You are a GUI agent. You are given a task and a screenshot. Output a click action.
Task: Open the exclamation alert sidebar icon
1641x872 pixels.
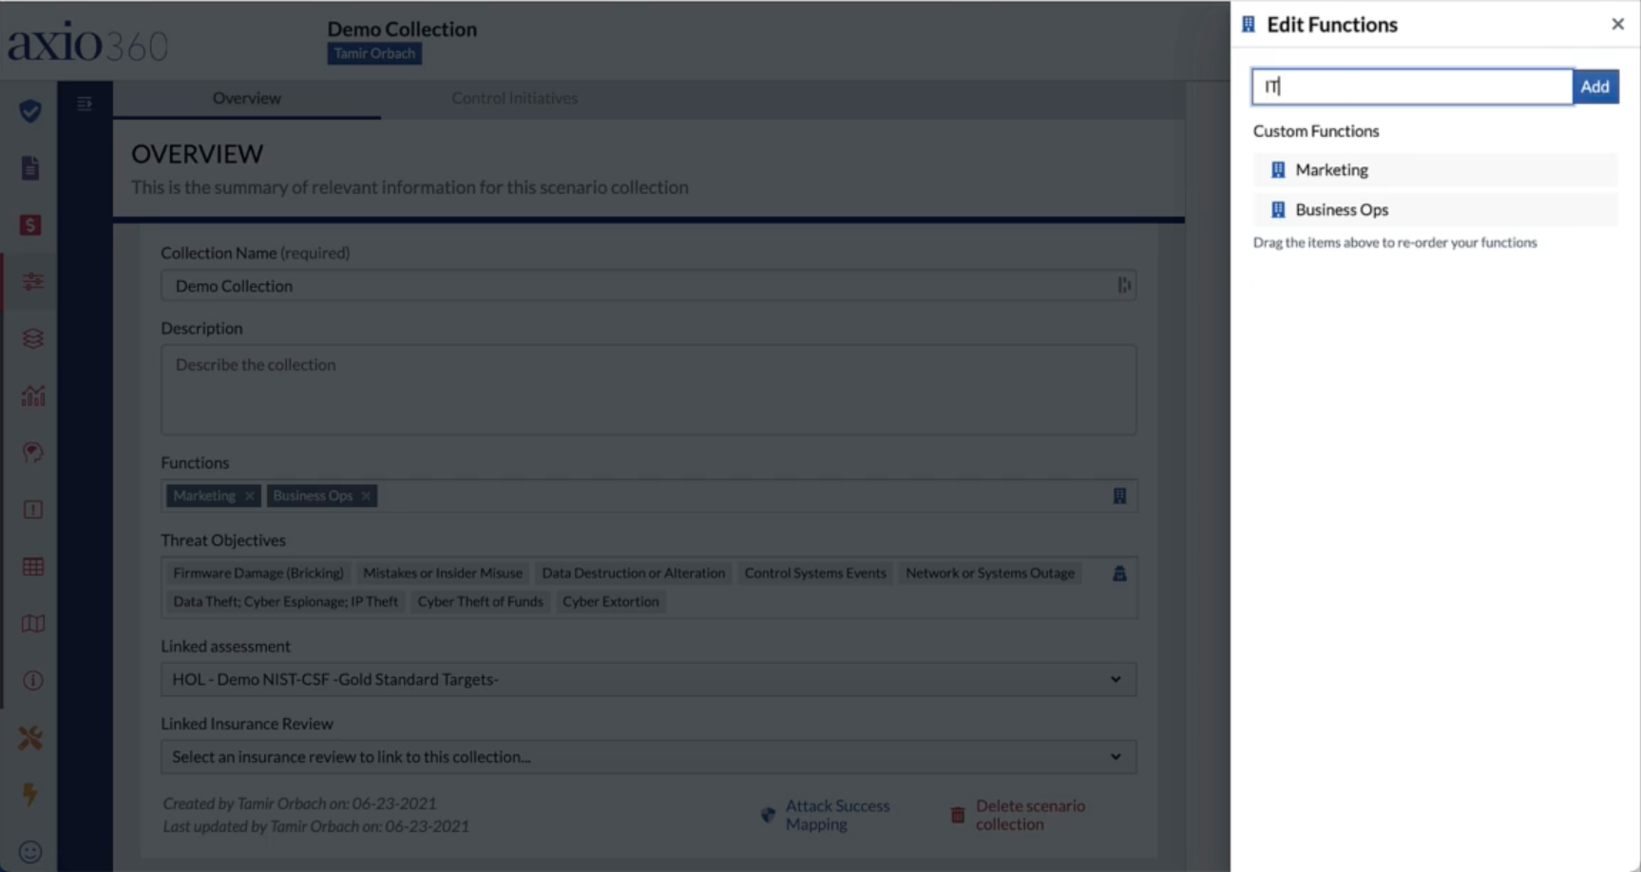tap(32, 509)
